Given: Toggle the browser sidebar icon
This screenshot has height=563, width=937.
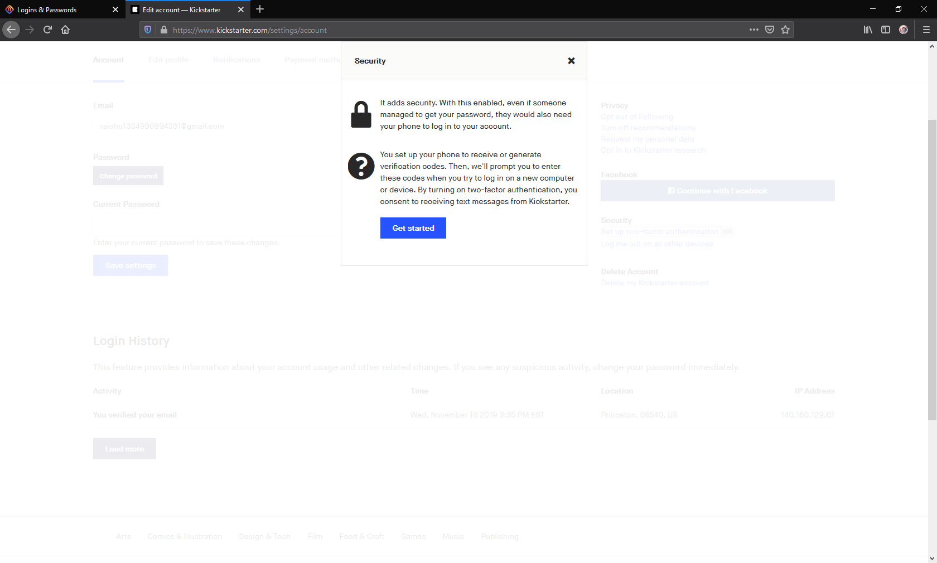Looking at the screenshot, I should coord(886,30).
